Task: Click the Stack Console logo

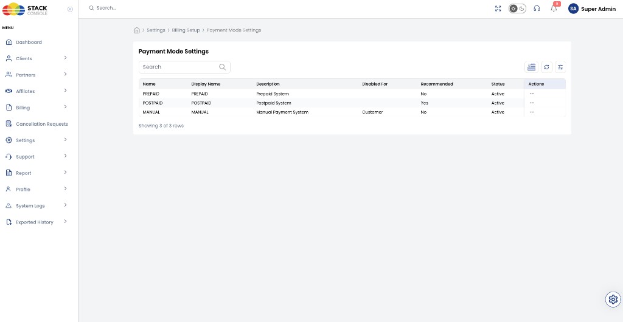Action: (x=25, y=9)
